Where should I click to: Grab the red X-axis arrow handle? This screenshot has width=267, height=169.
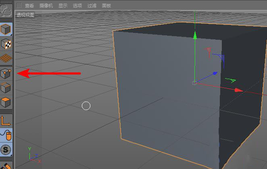click(239, 90)
